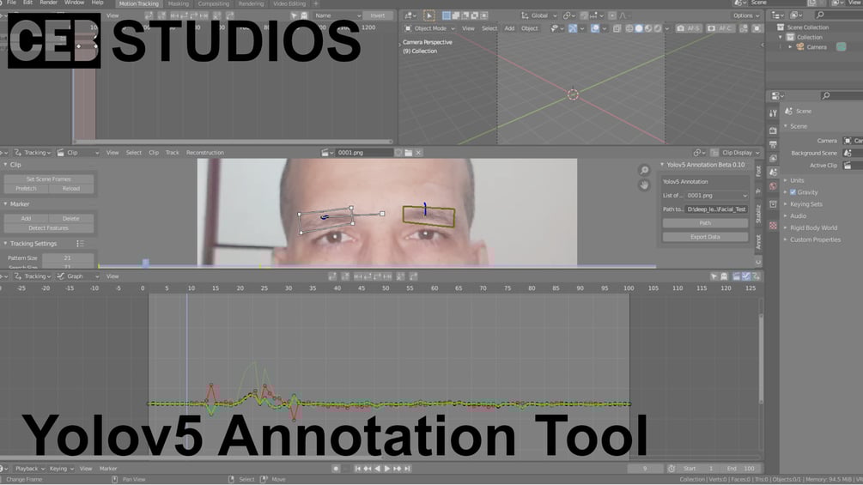Unlink clip with X next to 0001.png
Image resolution: width=863 pixels, height=485 pixels.
(418, 152)
